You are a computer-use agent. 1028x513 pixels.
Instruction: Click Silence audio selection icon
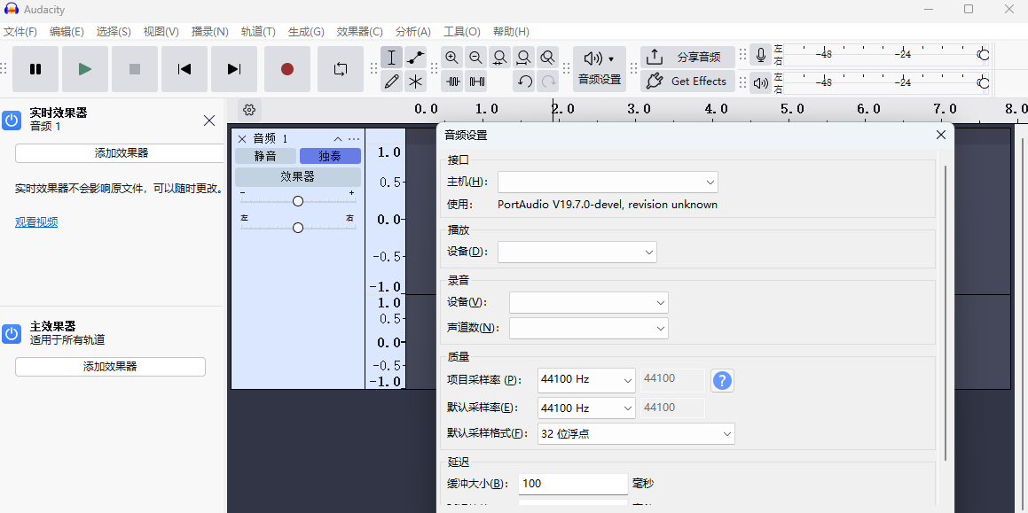pos(476,82)
